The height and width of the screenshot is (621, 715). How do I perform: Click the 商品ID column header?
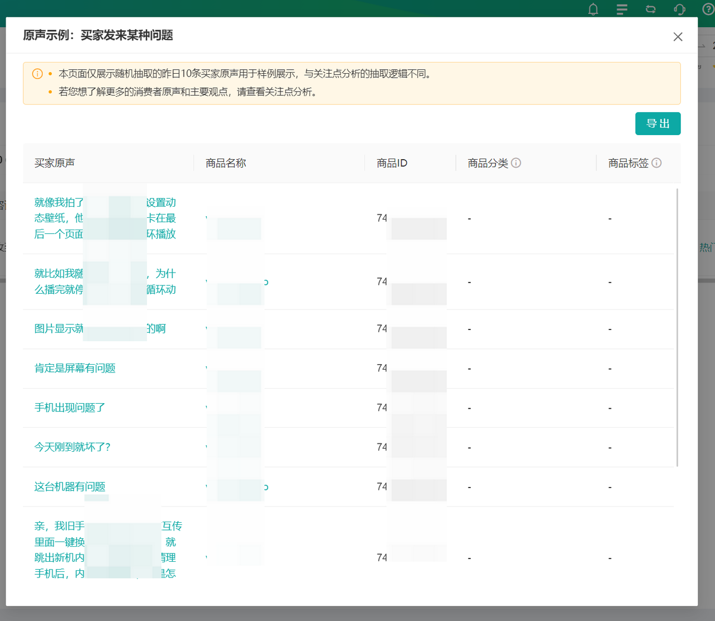click(392, 163)
